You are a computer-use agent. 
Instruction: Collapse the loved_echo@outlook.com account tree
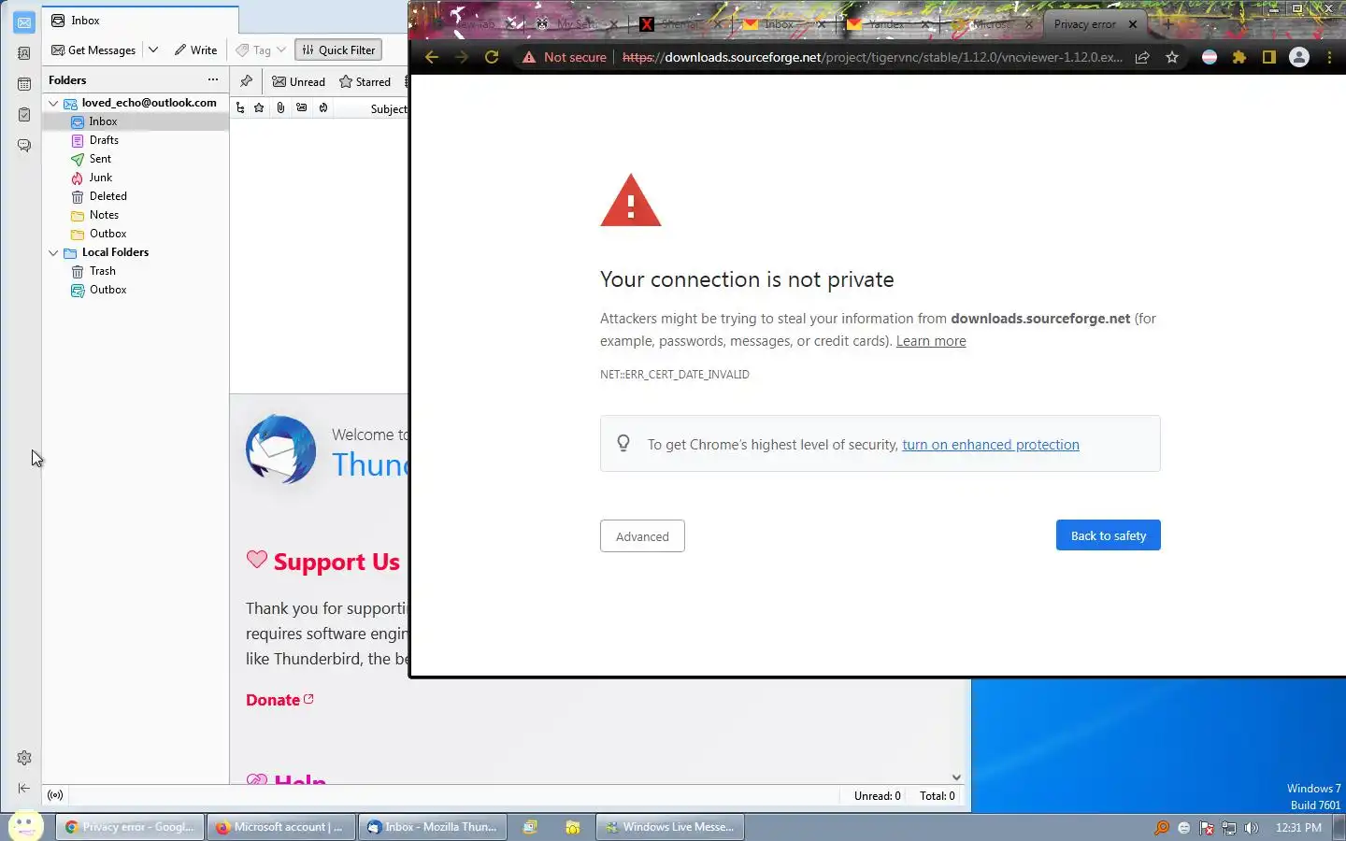pyautogui.click(x=54, y=103)
